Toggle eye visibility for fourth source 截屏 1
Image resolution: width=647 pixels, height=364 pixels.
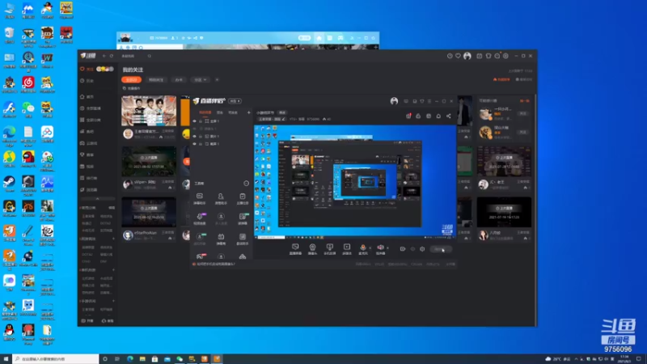[x=194, y=144]
